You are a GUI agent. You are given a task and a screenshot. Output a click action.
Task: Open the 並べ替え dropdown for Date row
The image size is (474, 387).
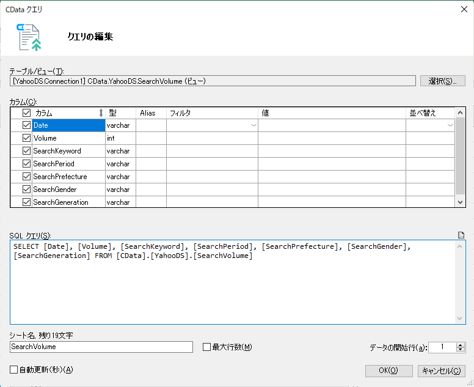click(450, 125)
